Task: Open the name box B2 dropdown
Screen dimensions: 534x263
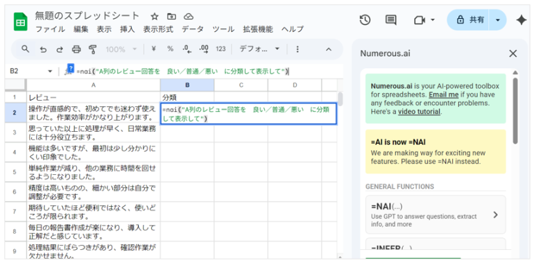Action: (x=51, y=71)
